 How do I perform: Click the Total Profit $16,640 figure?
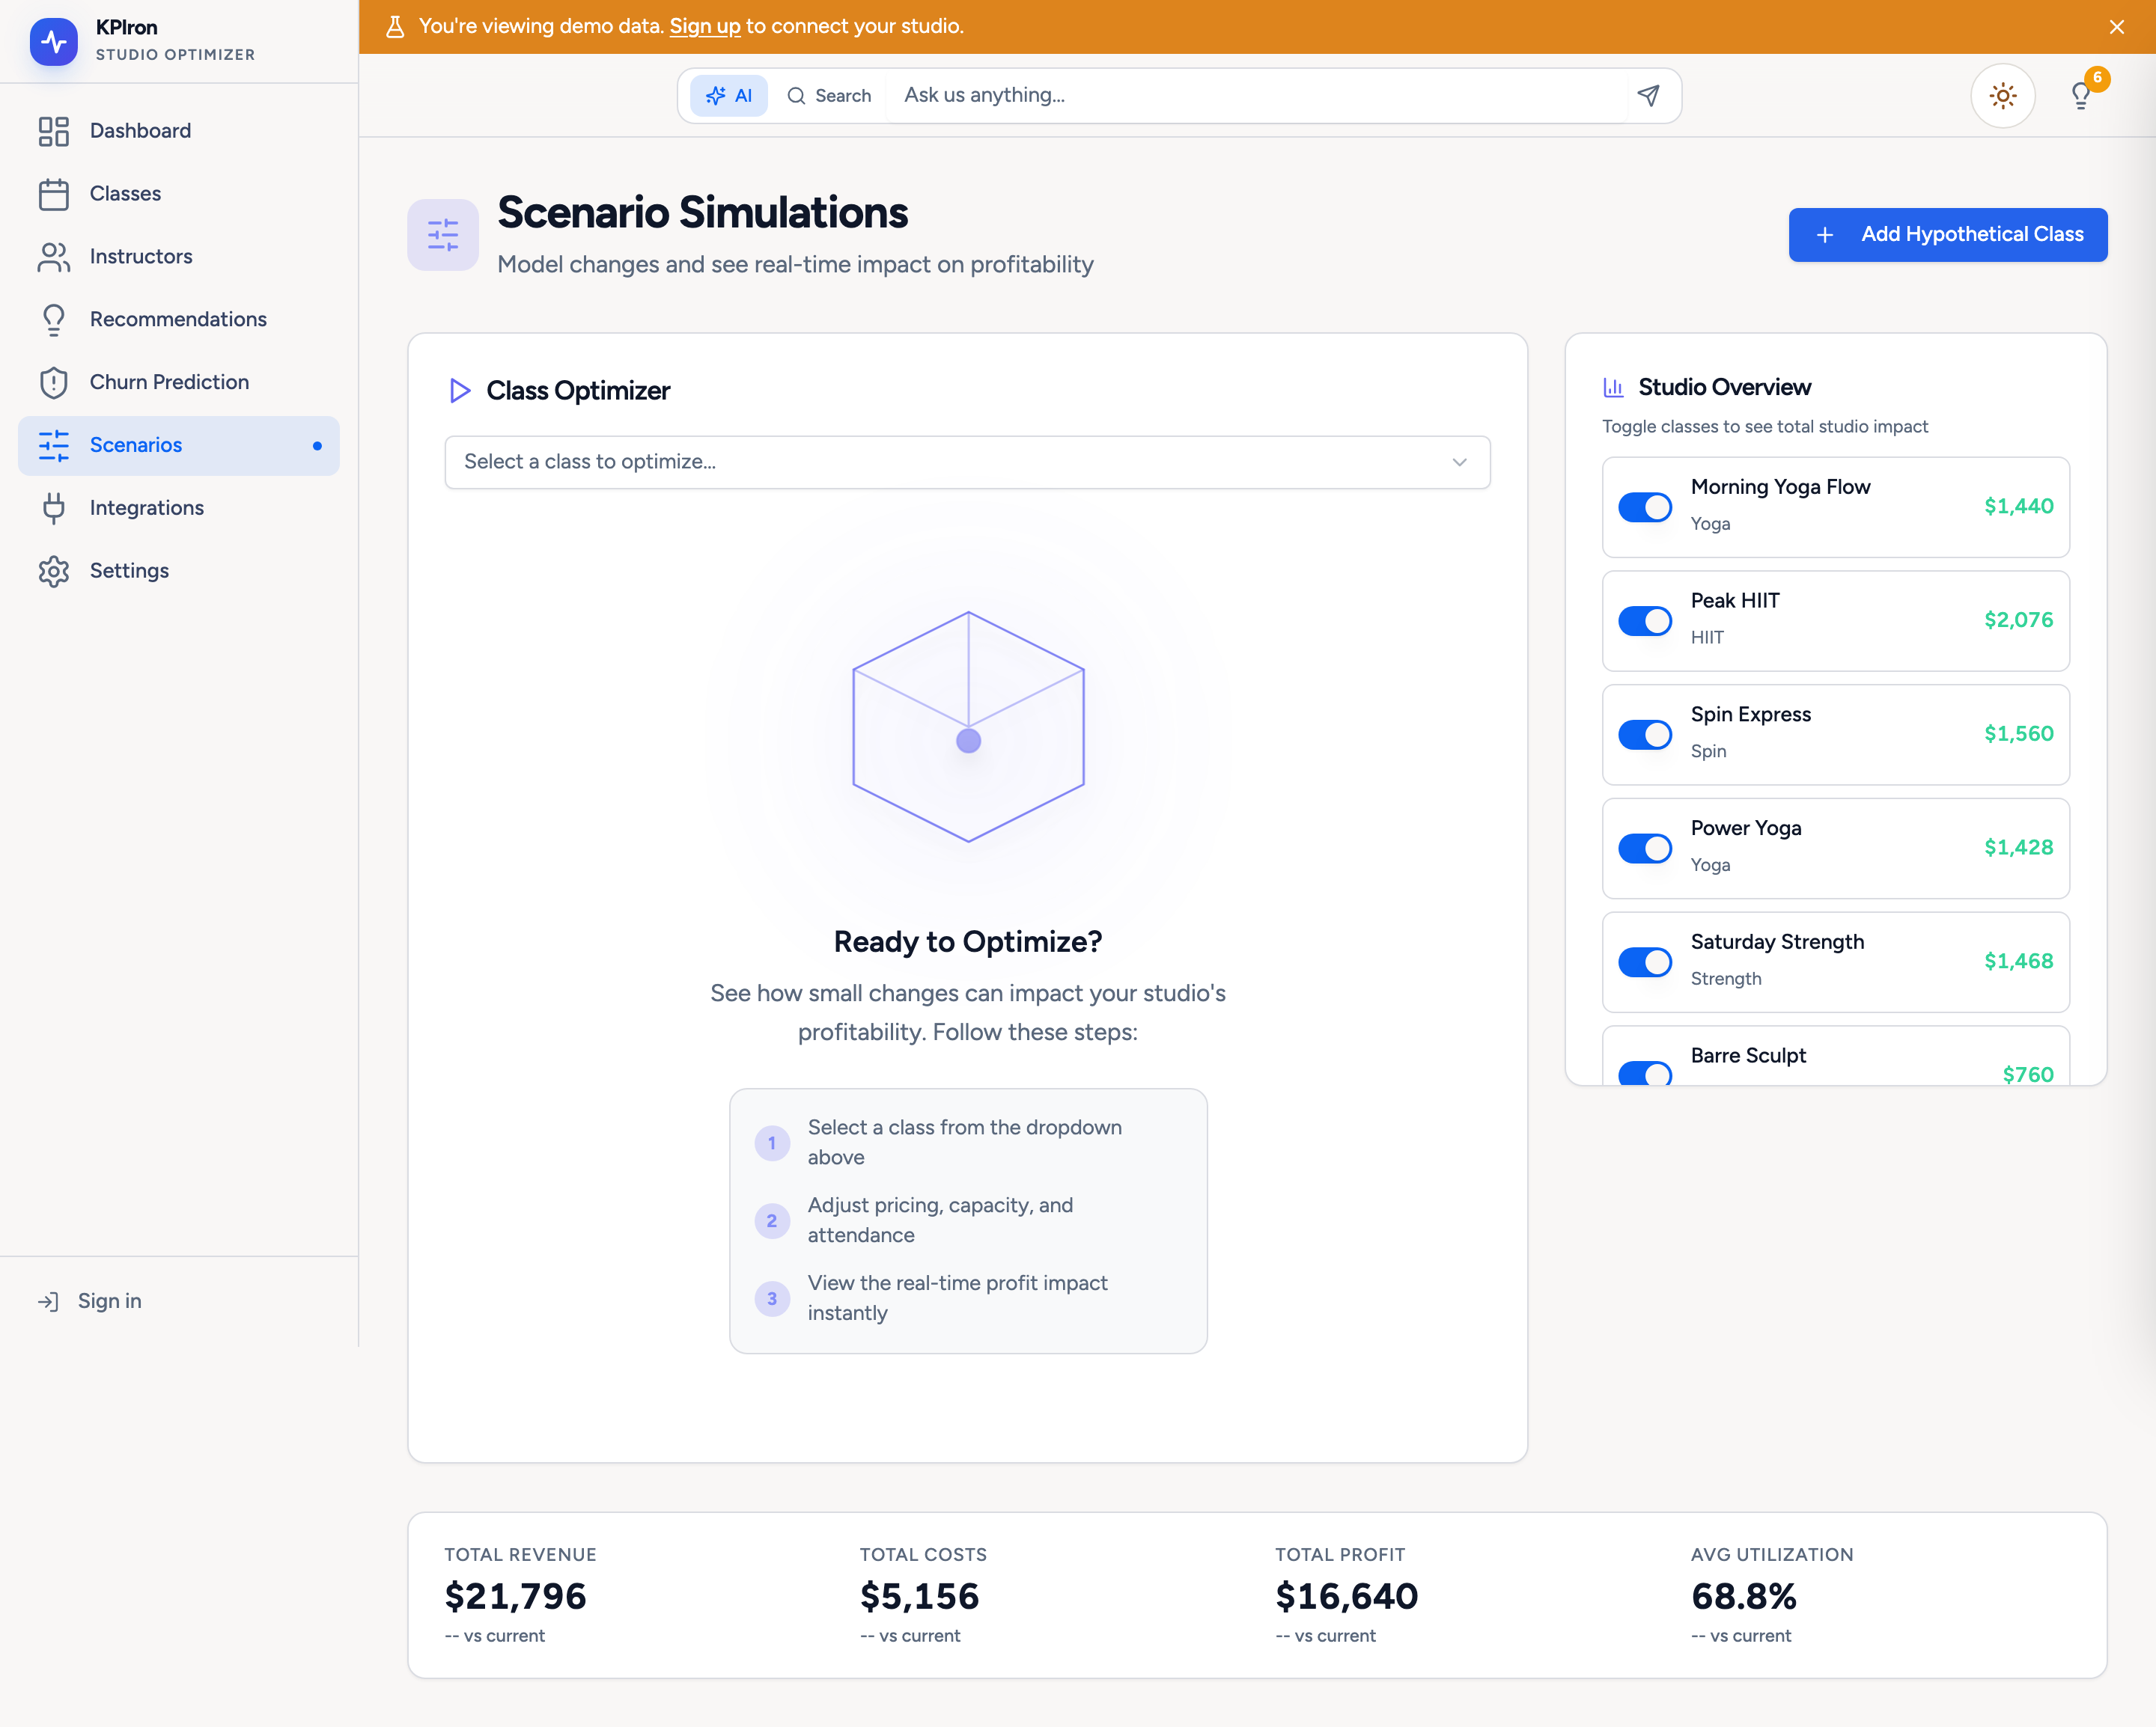pos(1346,1596)
